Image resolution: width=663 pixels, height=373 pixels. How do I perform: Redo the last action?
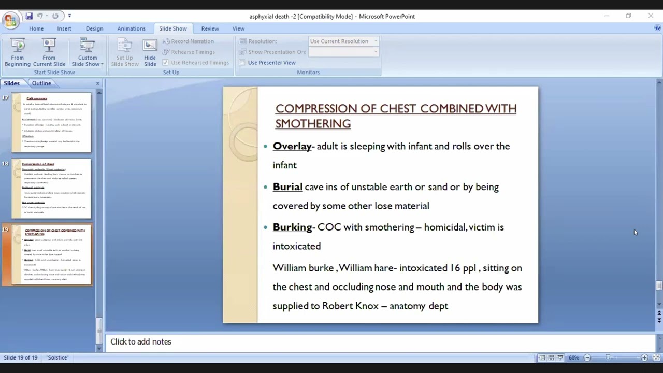(x=55, y=16)
